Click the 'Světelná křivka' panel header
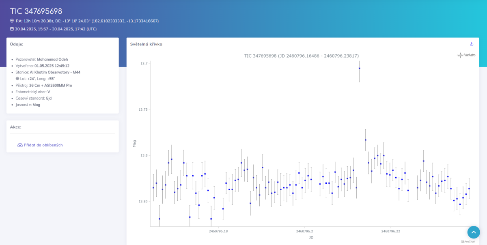Viewport: 487px width, 245px height. coord(146,44)
